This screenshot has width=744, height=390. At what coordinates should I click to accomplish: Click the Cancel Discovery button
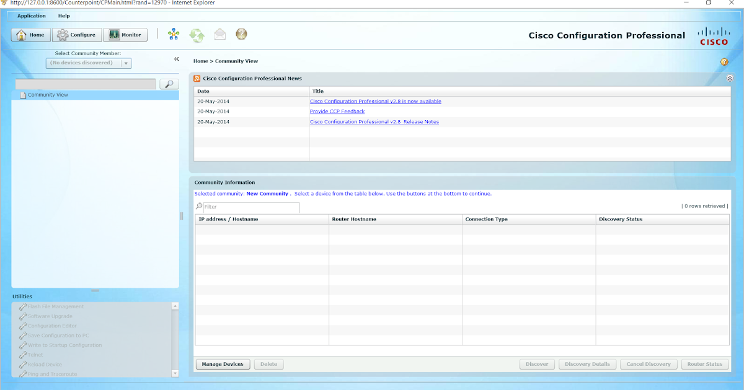pyautogui.click(x=649, y=364)
